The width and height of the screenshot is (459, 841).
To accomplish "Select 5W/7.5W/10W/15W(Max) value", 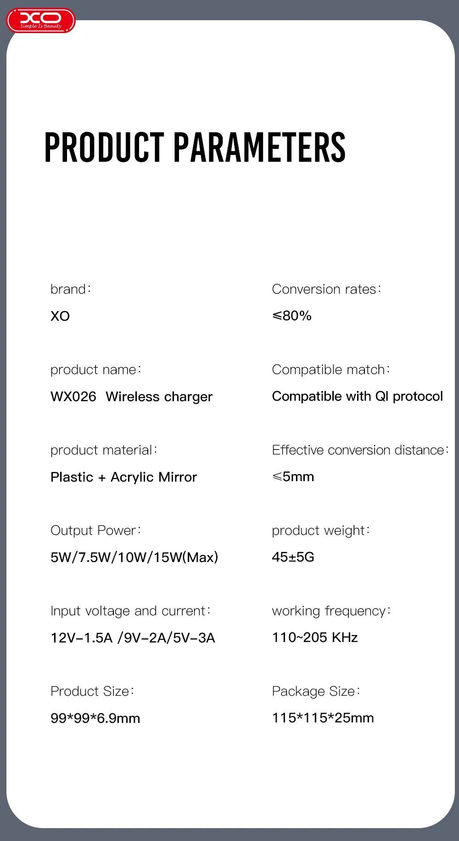I will coord(134,557).
